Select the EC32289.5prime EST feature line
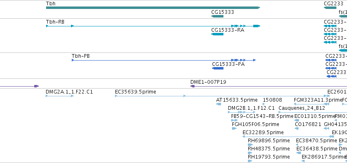347x163 pixels. coord(288,137)
